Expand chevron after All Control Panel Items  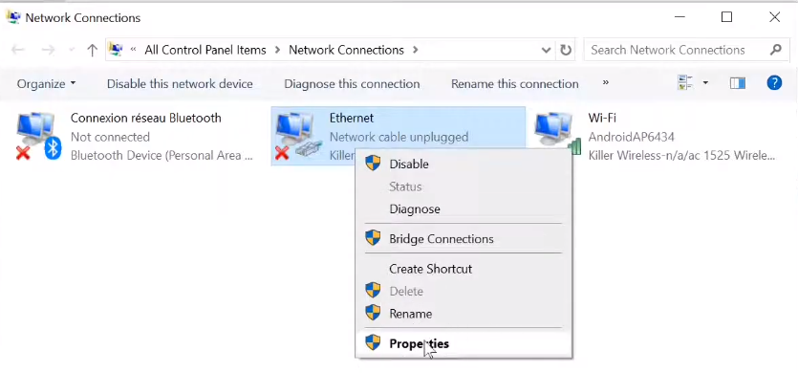click(277, 50)
